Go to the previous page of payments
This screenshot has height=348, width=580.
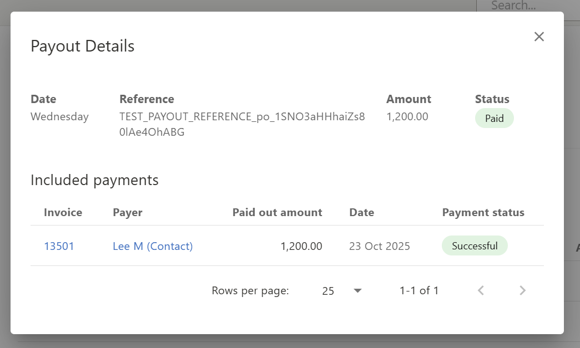pos(481,290)
